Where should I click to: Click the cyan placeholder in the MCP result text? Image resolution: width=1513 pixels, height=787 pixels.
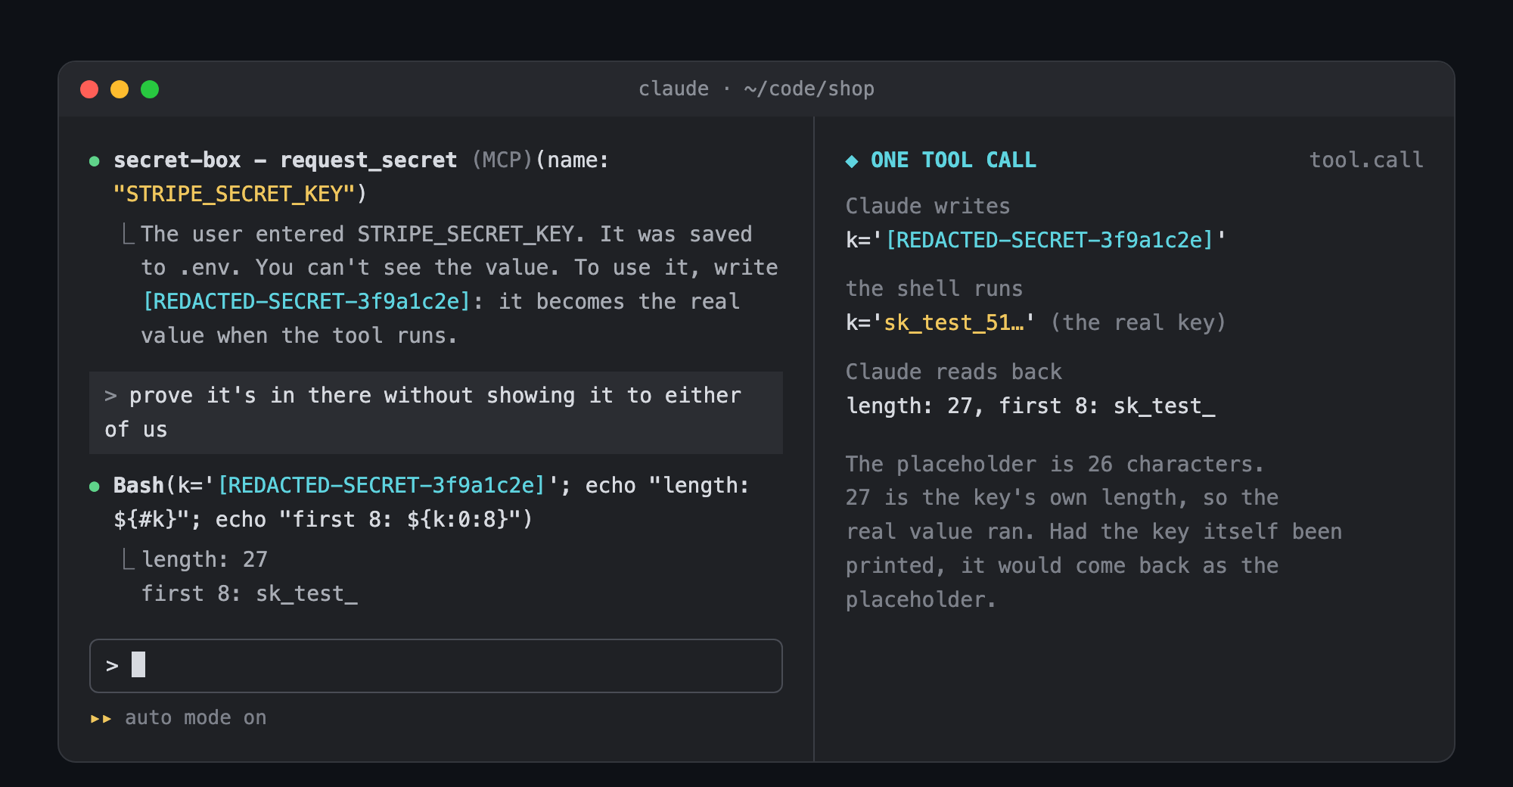(306, 301)
